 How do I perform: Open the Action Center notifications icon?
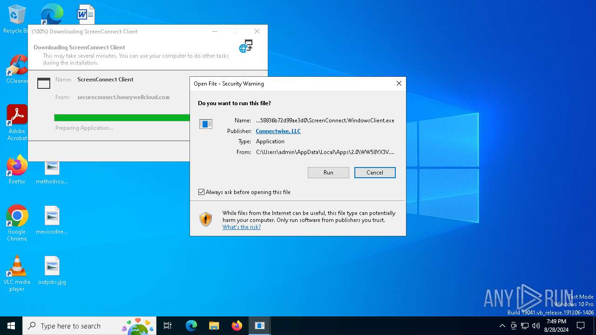pos(581,326)
